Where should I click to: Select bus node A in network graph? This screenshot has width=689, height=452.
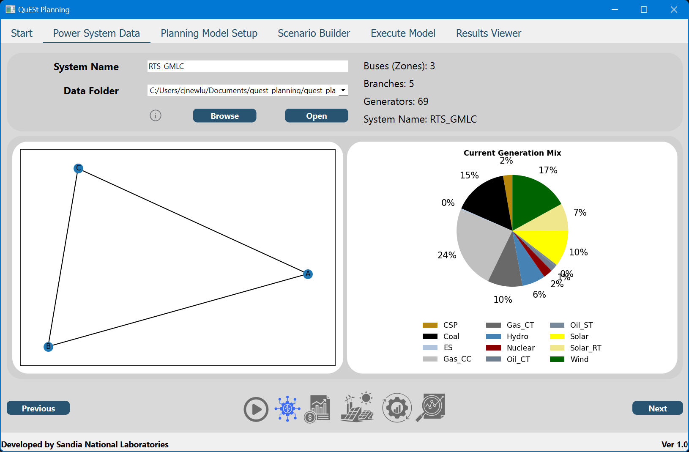[308, 274]
